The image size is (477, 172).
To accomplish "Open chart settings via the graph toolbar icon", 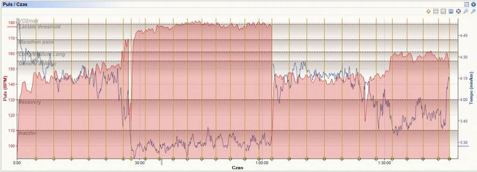I will (443, 11).
